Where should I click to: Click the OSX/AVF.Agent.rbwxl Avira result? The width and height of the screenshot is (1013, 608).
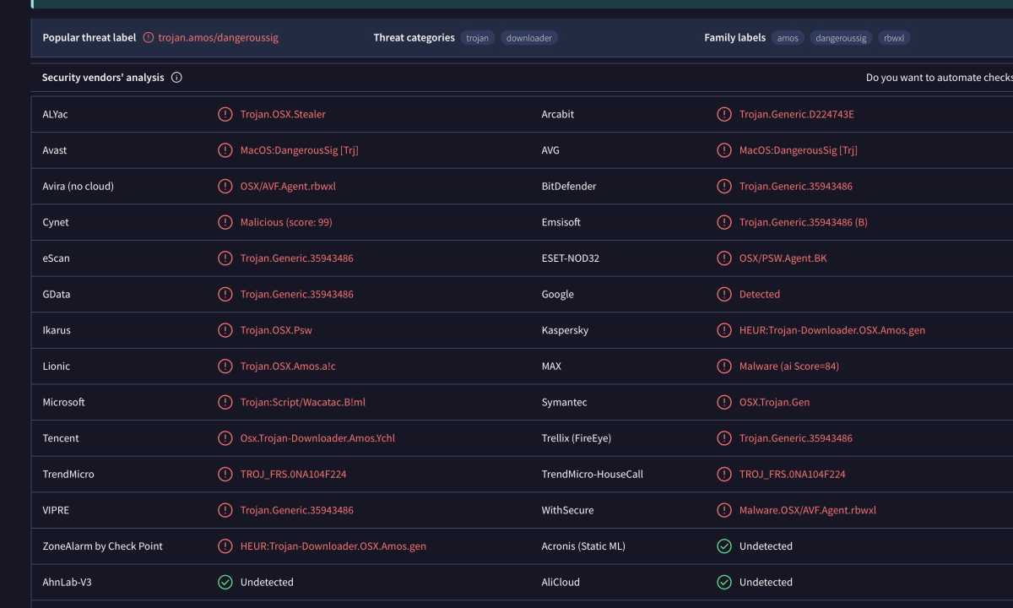point(288,187)
